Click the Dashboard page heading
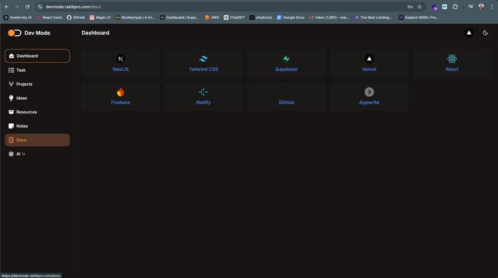The height and width of the screenshot is (278, 498). click(x=95, y=33)
